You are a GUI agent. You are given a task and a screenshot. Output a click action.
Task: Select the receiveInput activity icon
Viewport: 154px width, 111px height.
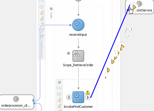point(78,25)
